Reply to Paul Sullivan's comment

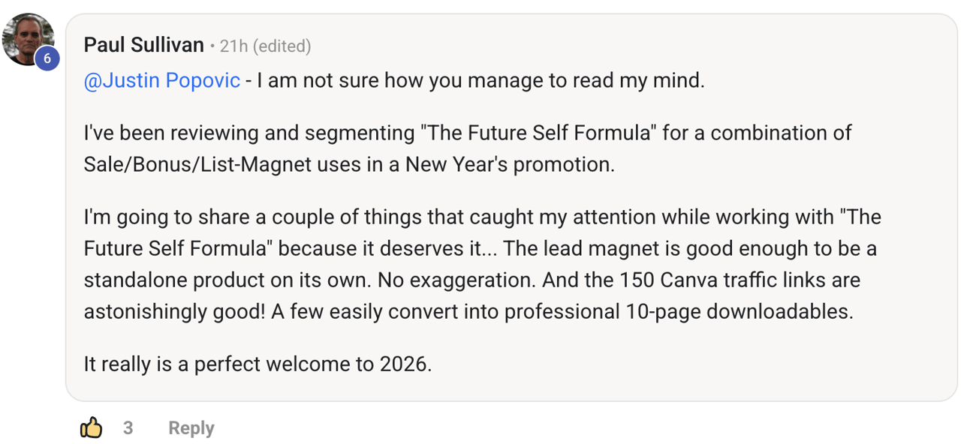pyautogui.click(x=191, y=427)
